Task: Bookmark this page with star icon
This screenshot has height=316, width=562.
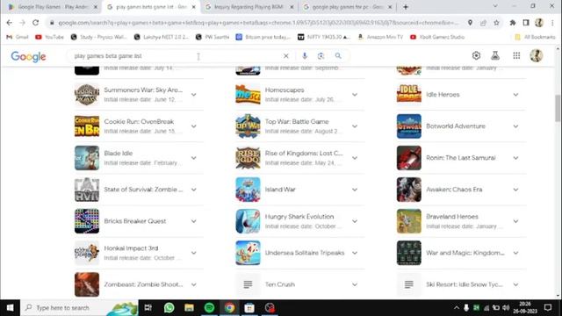Action: click(x=496, y=23)
